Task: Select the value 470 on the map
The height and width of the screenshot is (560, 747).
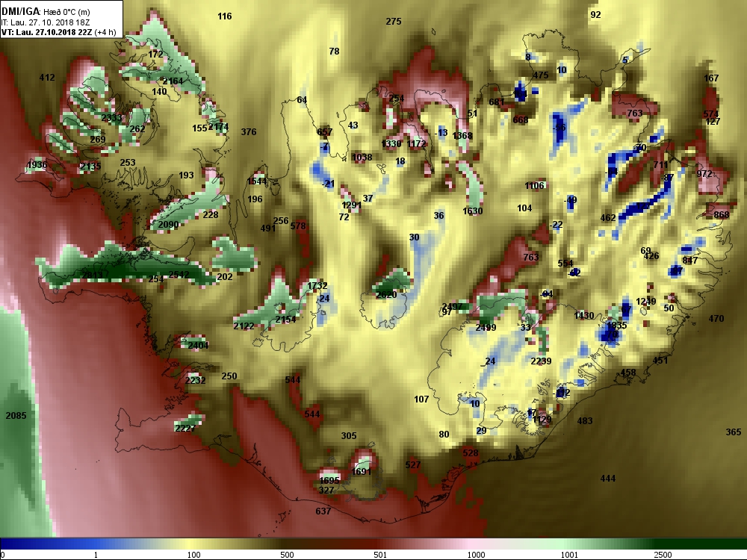Action: click(716, 319)
